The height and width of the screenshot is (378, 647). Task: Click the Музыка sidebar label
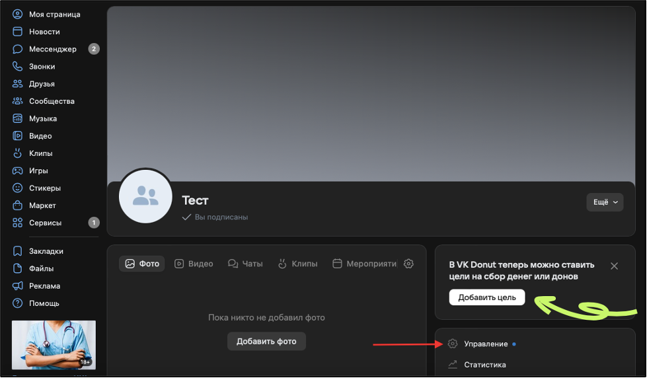point(43,118)
